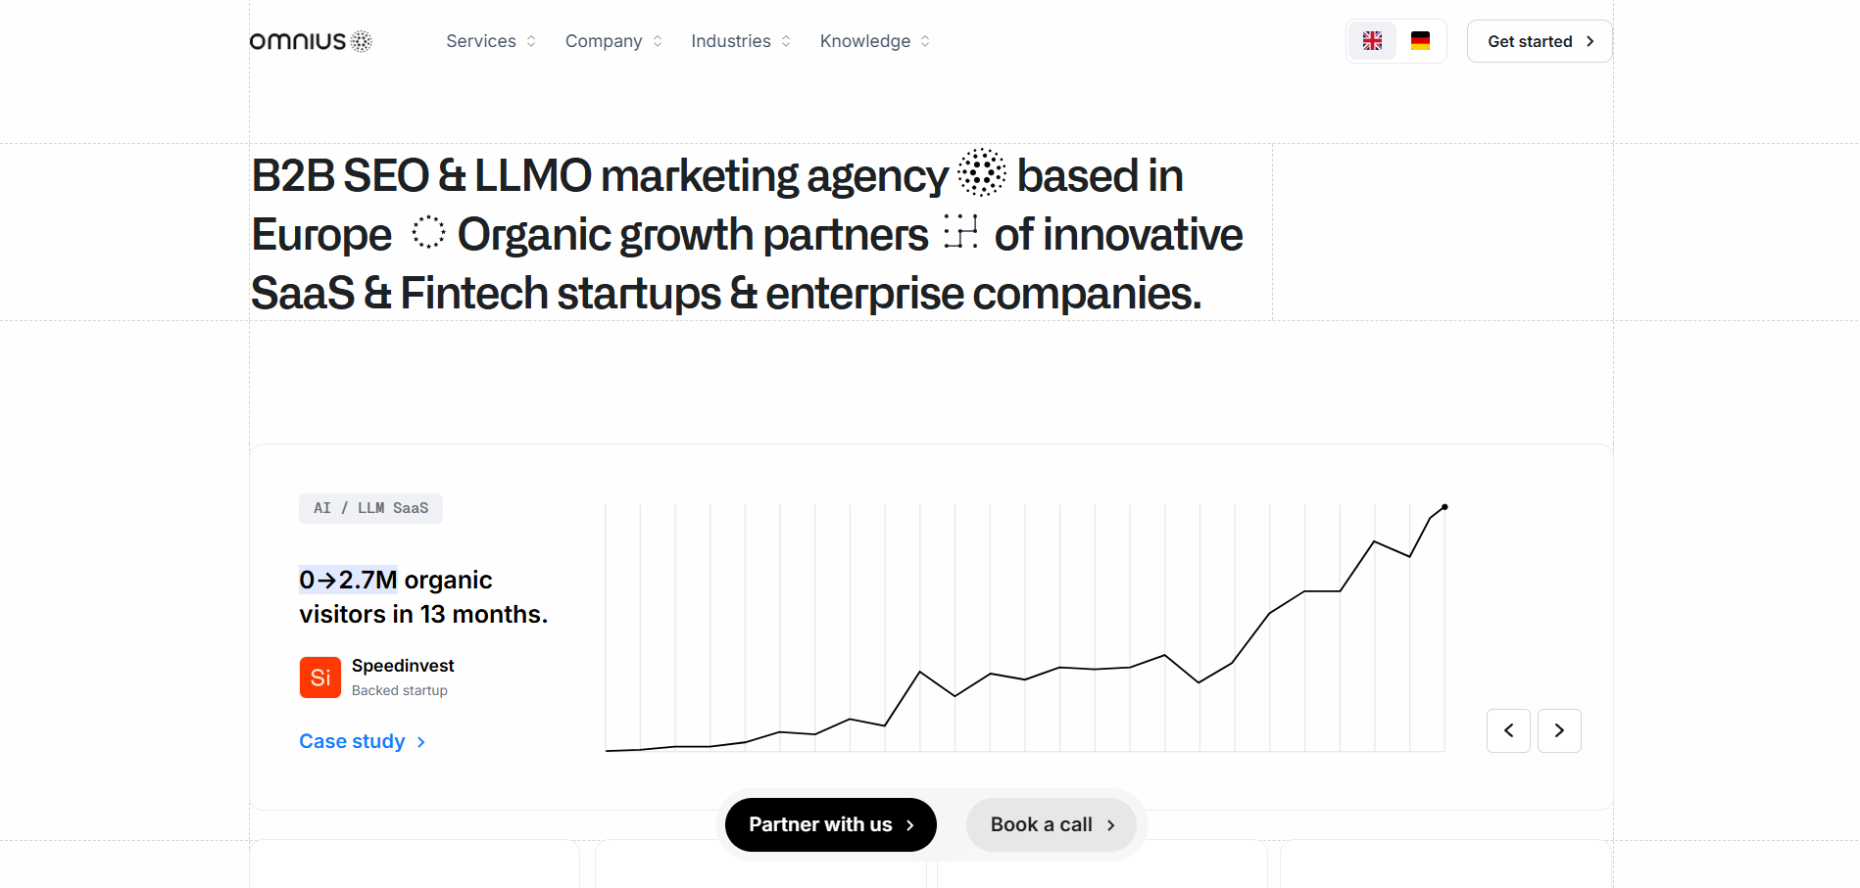
Task: Expand the Services dropdown menu
Action: click(x=490, y=41)
